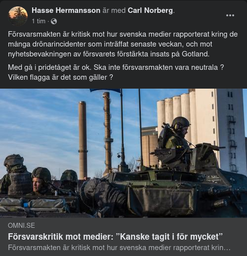247x256 pixels.
Task: Click the truncated article description snippet
Action: click(x=119, y=248)
